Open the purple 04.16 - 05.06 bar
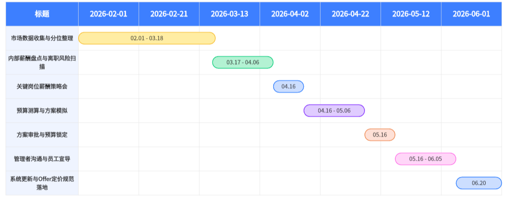This screenshot has height=201, width=510. (x=334, y=111)
